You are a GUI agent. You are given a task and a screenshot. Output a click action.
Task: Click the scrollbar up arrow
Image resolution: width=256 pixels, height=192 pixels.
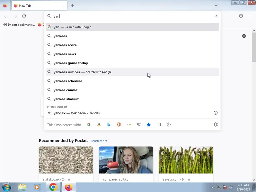254,30
